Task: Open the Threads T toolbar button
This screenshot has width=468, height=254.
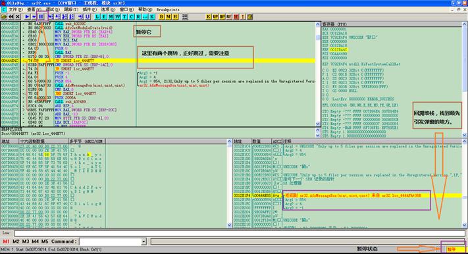Action: pos(124,16)
